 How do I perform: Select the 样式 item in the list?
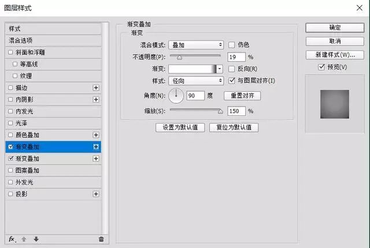click(54, 29)
